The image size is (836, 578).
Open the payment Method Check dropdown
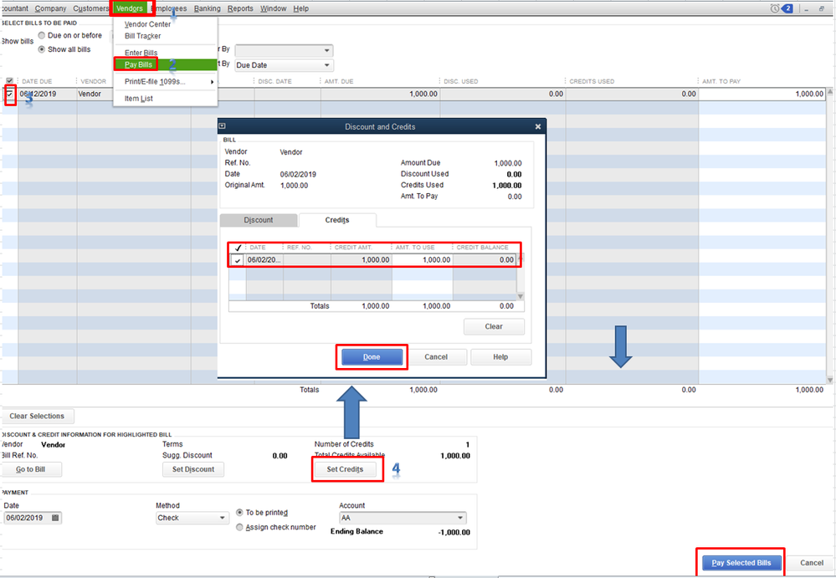pos(223,518)
